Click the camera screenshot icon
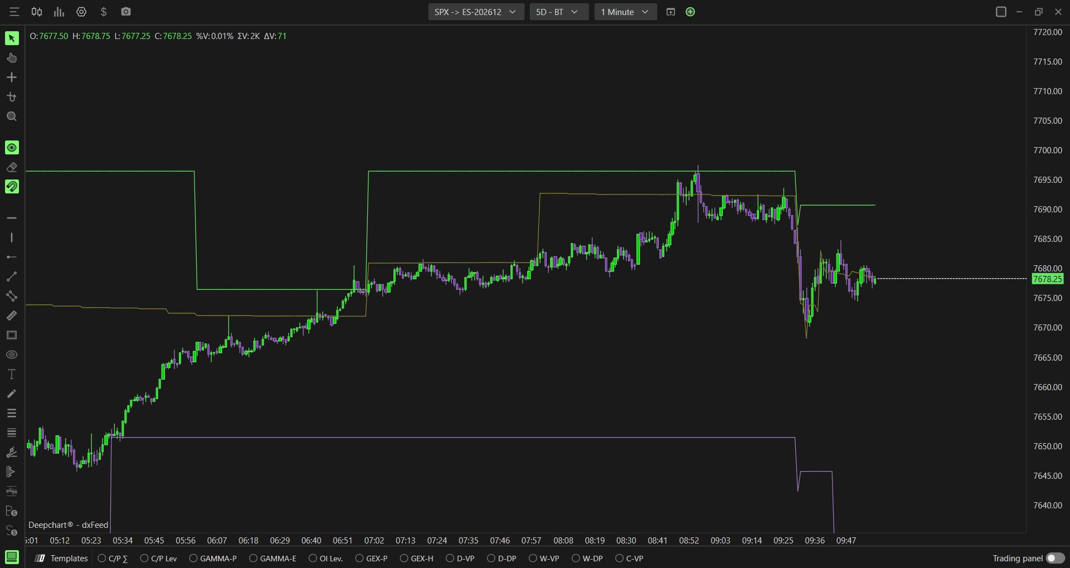The height and width of the screenshot is (568, 1070). (126, 12)
